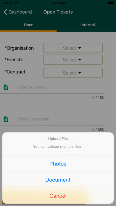
Task: Click the Organisation dropdown arrow
Action: pyautogui.click(x=80, y=48)
